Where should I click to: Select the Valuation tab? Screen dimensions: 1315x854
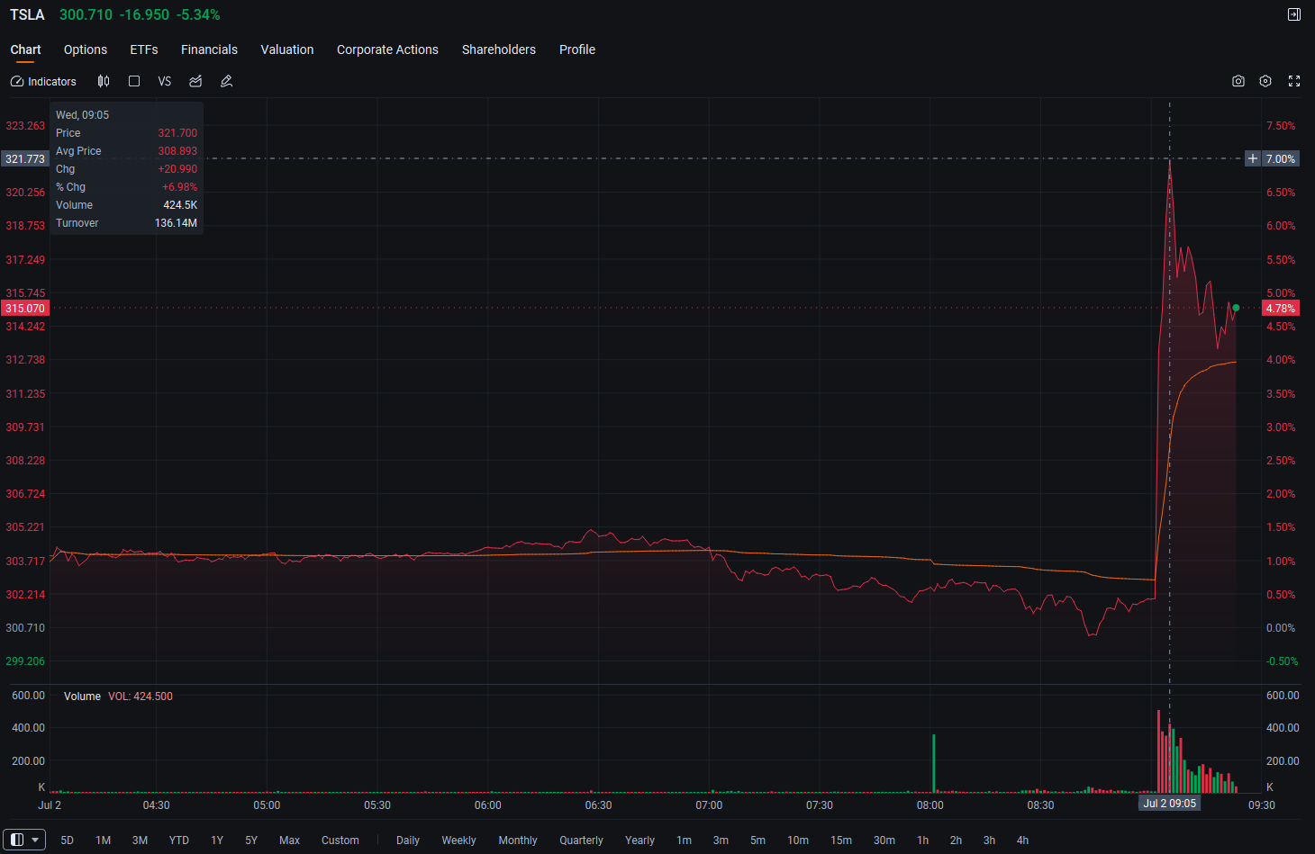287,49
